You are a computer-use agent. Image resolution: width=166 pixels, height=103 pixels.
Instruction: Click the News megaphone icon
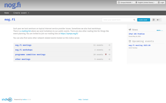tap(130, 30)
